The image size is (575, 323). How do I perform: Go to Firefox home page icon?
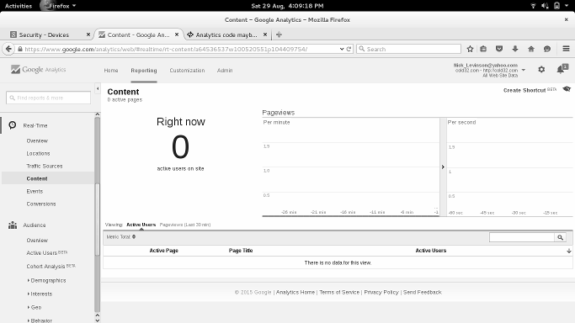pyautogui.click(x=531, y=49)
